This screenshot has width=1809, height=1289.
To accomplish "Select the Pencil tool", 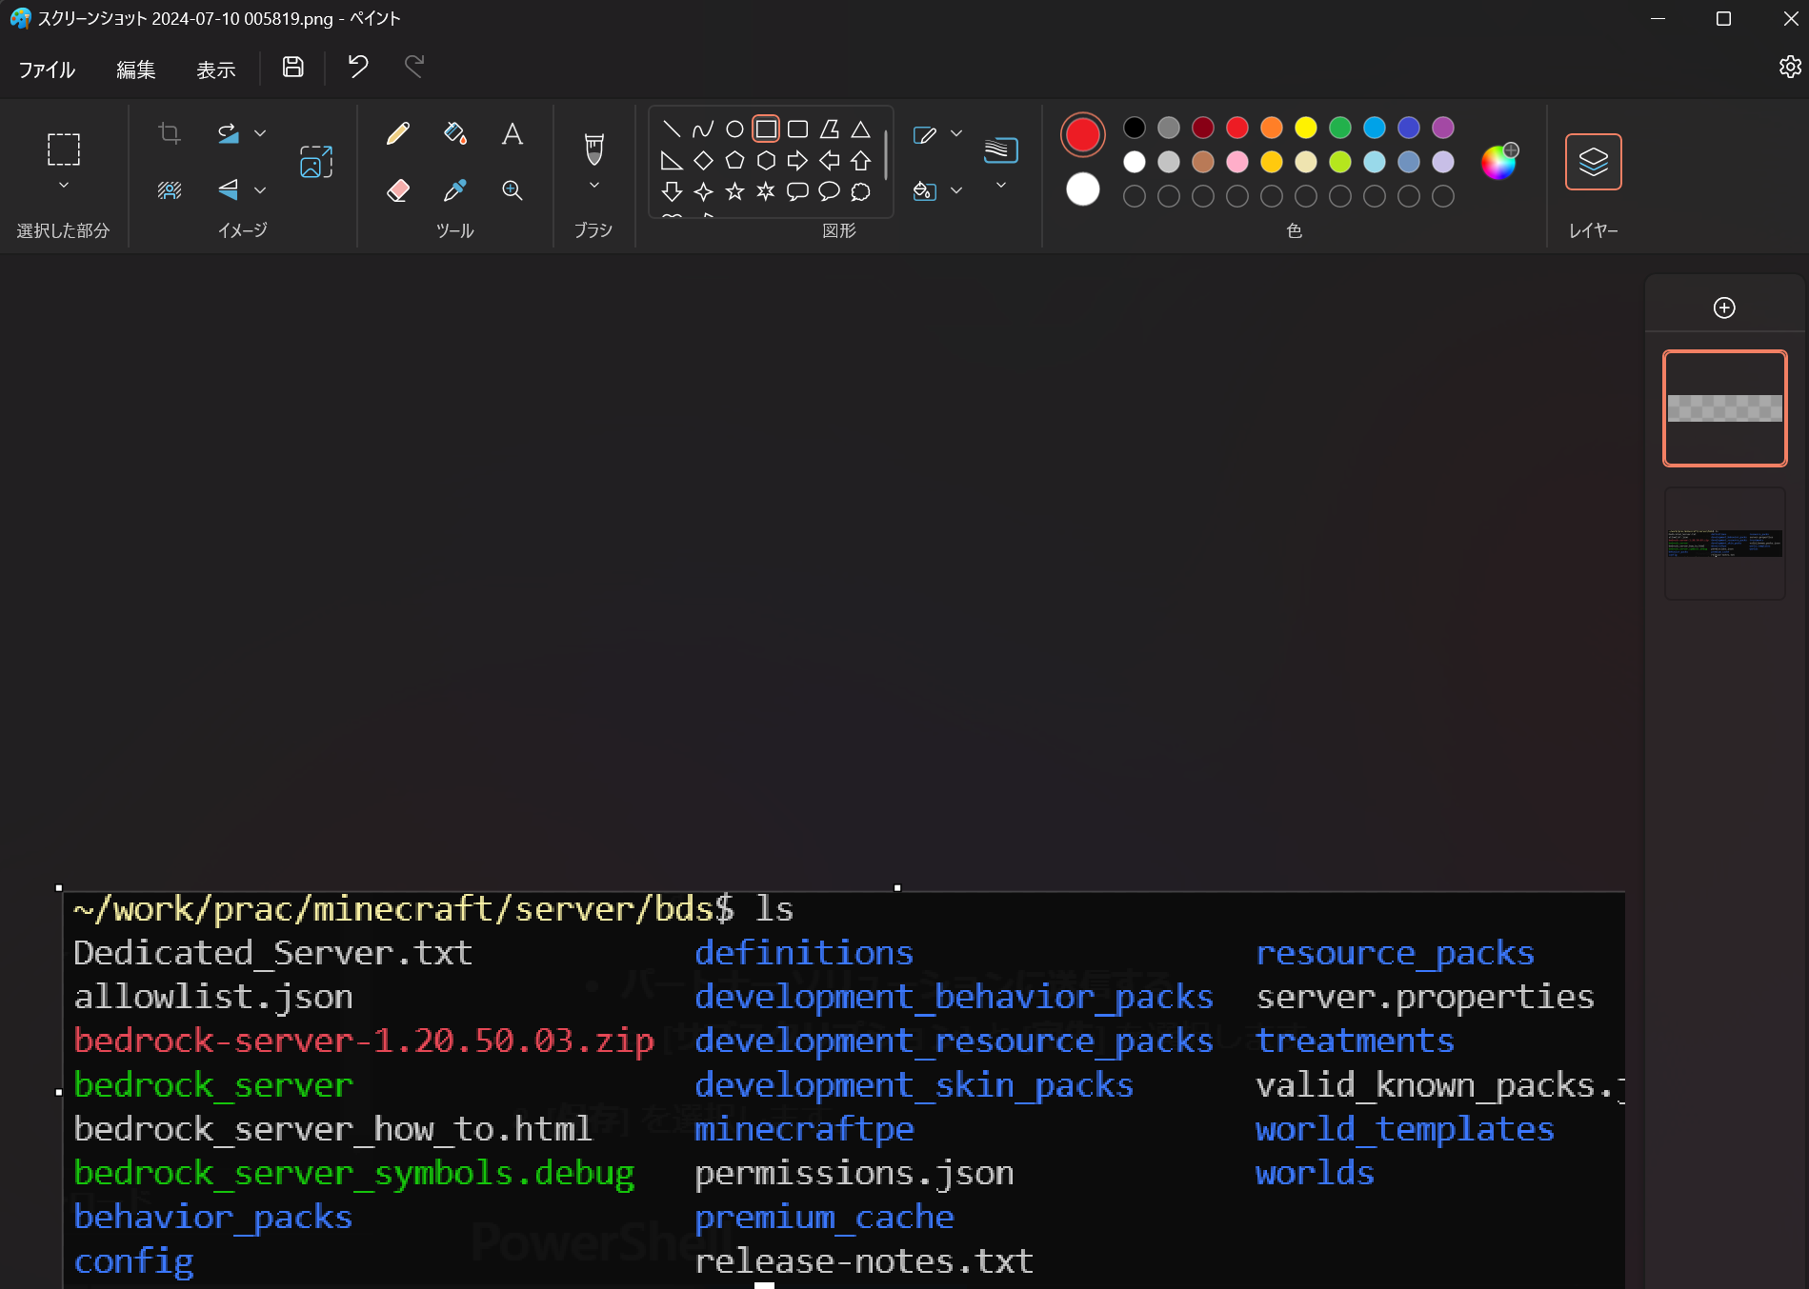I will click(398, 134).
